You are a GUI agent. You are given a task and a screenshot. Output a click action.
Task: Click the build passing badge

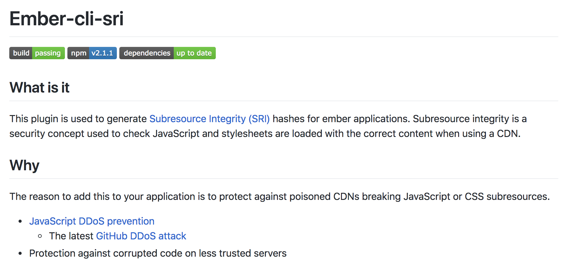pyautogui.click(x=37, y=53)
